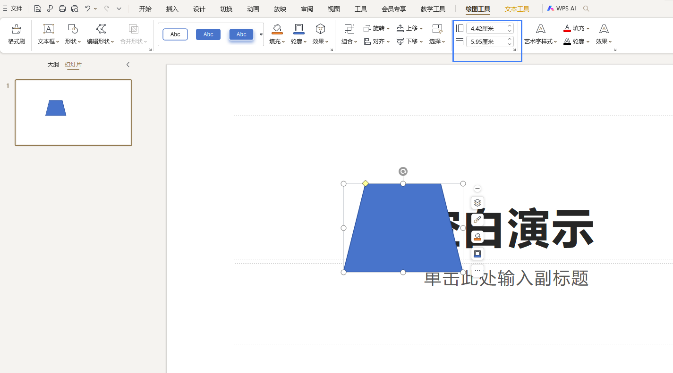673x373 pixels.
Task: Click the shape Effects (效果) cube icon
Action: (x=321, y=29)
